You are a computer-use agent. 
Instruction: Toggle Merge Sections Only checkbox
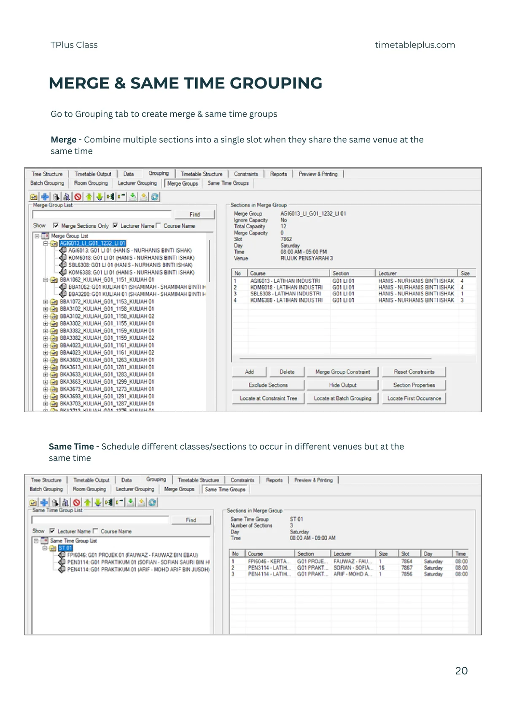(56, 226)
